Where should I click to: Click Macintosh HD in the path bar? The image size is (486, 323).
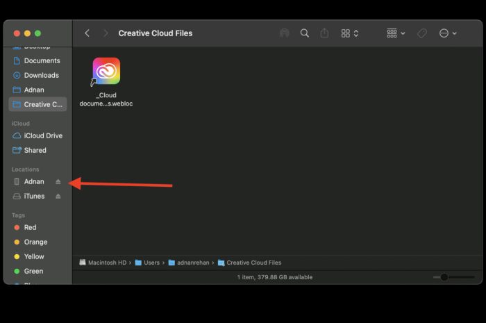click(103, 263)
